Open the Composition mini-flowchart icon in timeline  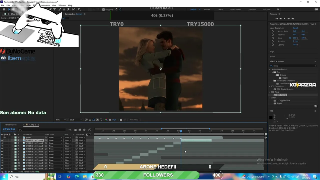pyautogui.click(x=70, y=130)
